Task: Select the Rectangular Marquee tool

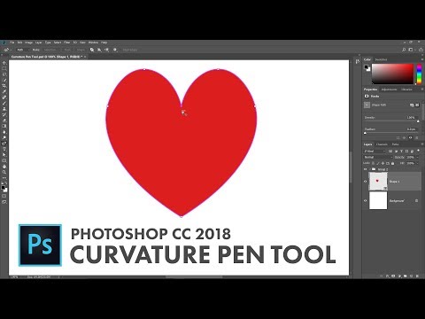Action: coord(4,68)
